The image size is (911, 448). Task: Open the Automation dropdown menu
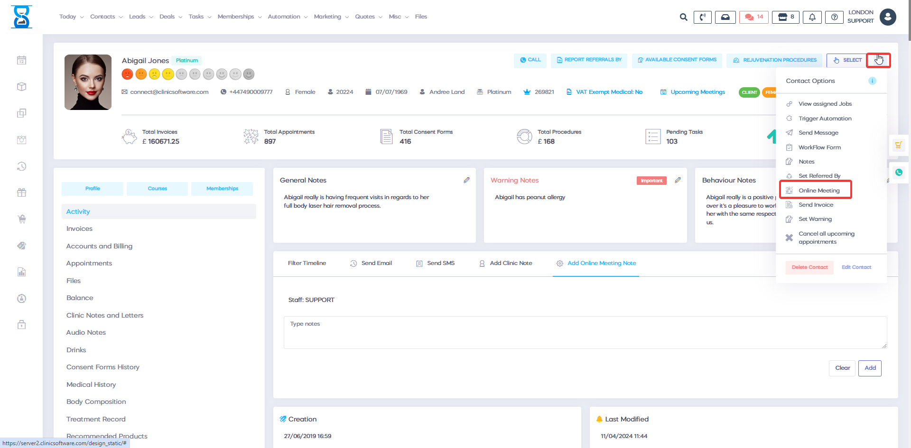click(287, 17)
